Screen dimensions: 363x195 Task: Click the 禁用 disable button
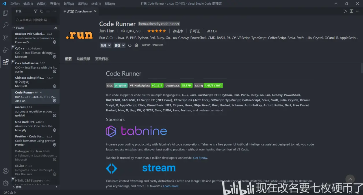(103, 45)
